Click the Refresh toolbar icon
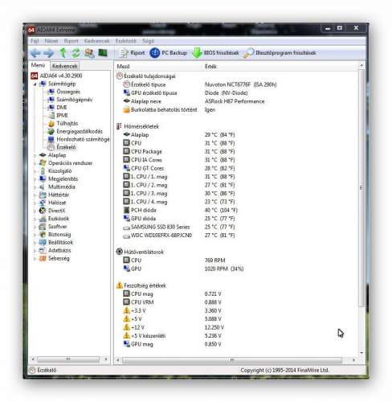 [76, 53]
